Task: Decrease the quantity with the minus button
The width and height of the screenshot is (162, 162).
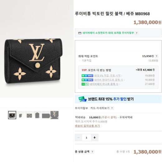Action: coord(79,138)
